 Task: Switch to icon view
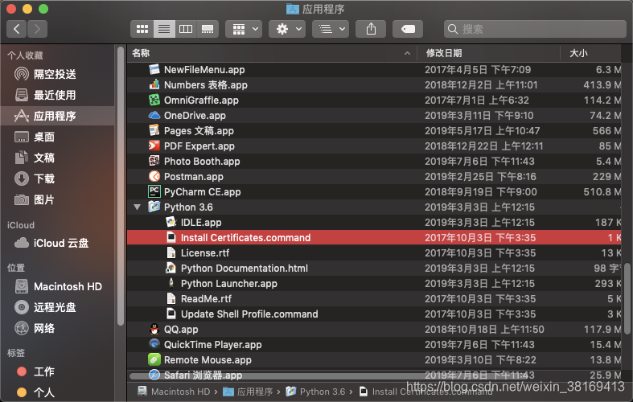[x=142, y=29]
